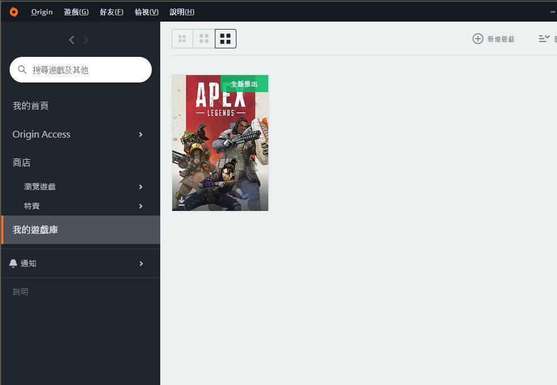The width and height of the screenshot is (557, 385).
Task: Expand the 瀏覽遊戲 chevron
Action: (141, 187)
